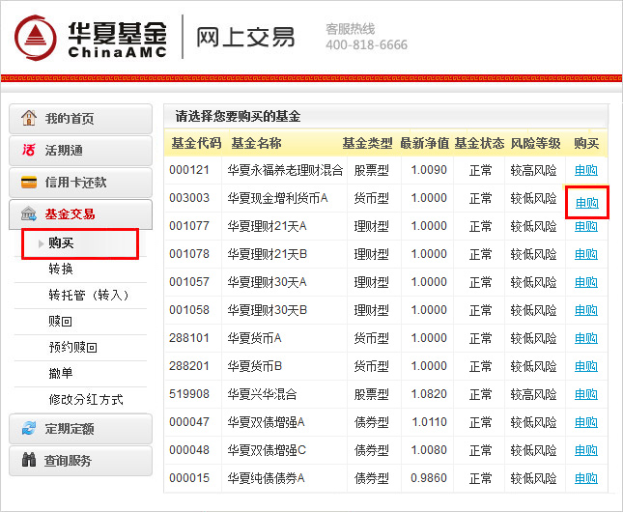
Task: Click the 基金名称 column header
Action: (256, 143)
